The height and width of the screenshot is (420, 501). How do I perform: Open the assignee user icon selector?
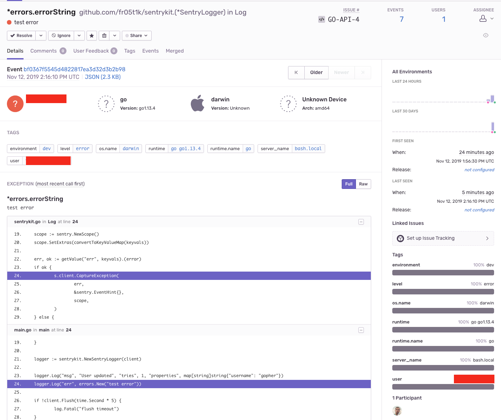[x=483, y=19]
